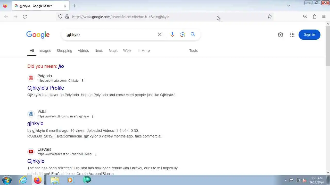This screenshot has width=330, height=185.
Task: Clear the search box with the X icon
Action: click(x=160, y=34)
